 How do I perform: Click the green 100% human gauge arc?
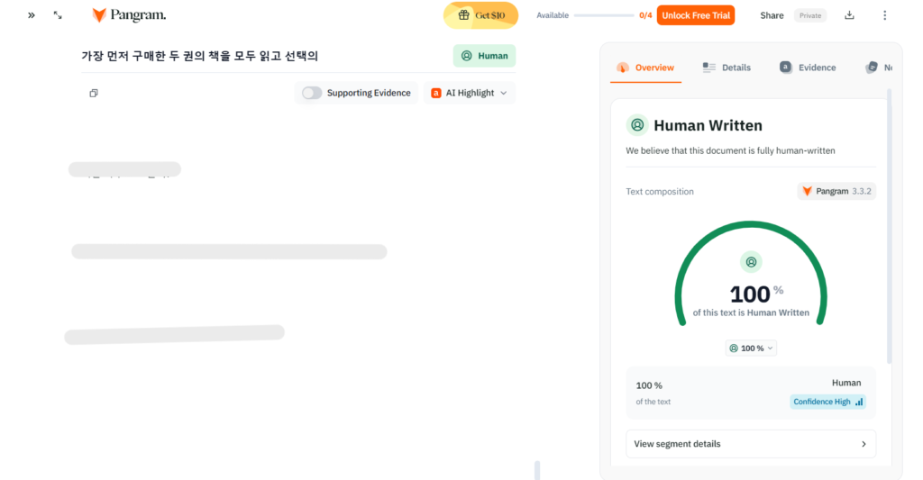(x=751, y=225)
